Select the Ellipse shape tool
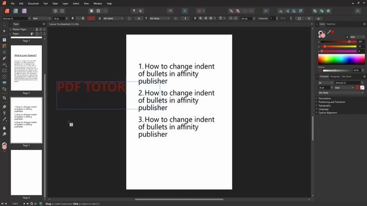Viewport: 367px width, 206px height. [4, 77]
